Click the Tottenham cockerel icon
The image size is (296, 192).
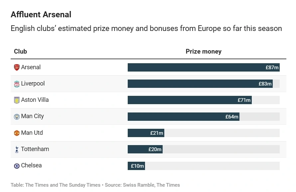click(17, 149)
